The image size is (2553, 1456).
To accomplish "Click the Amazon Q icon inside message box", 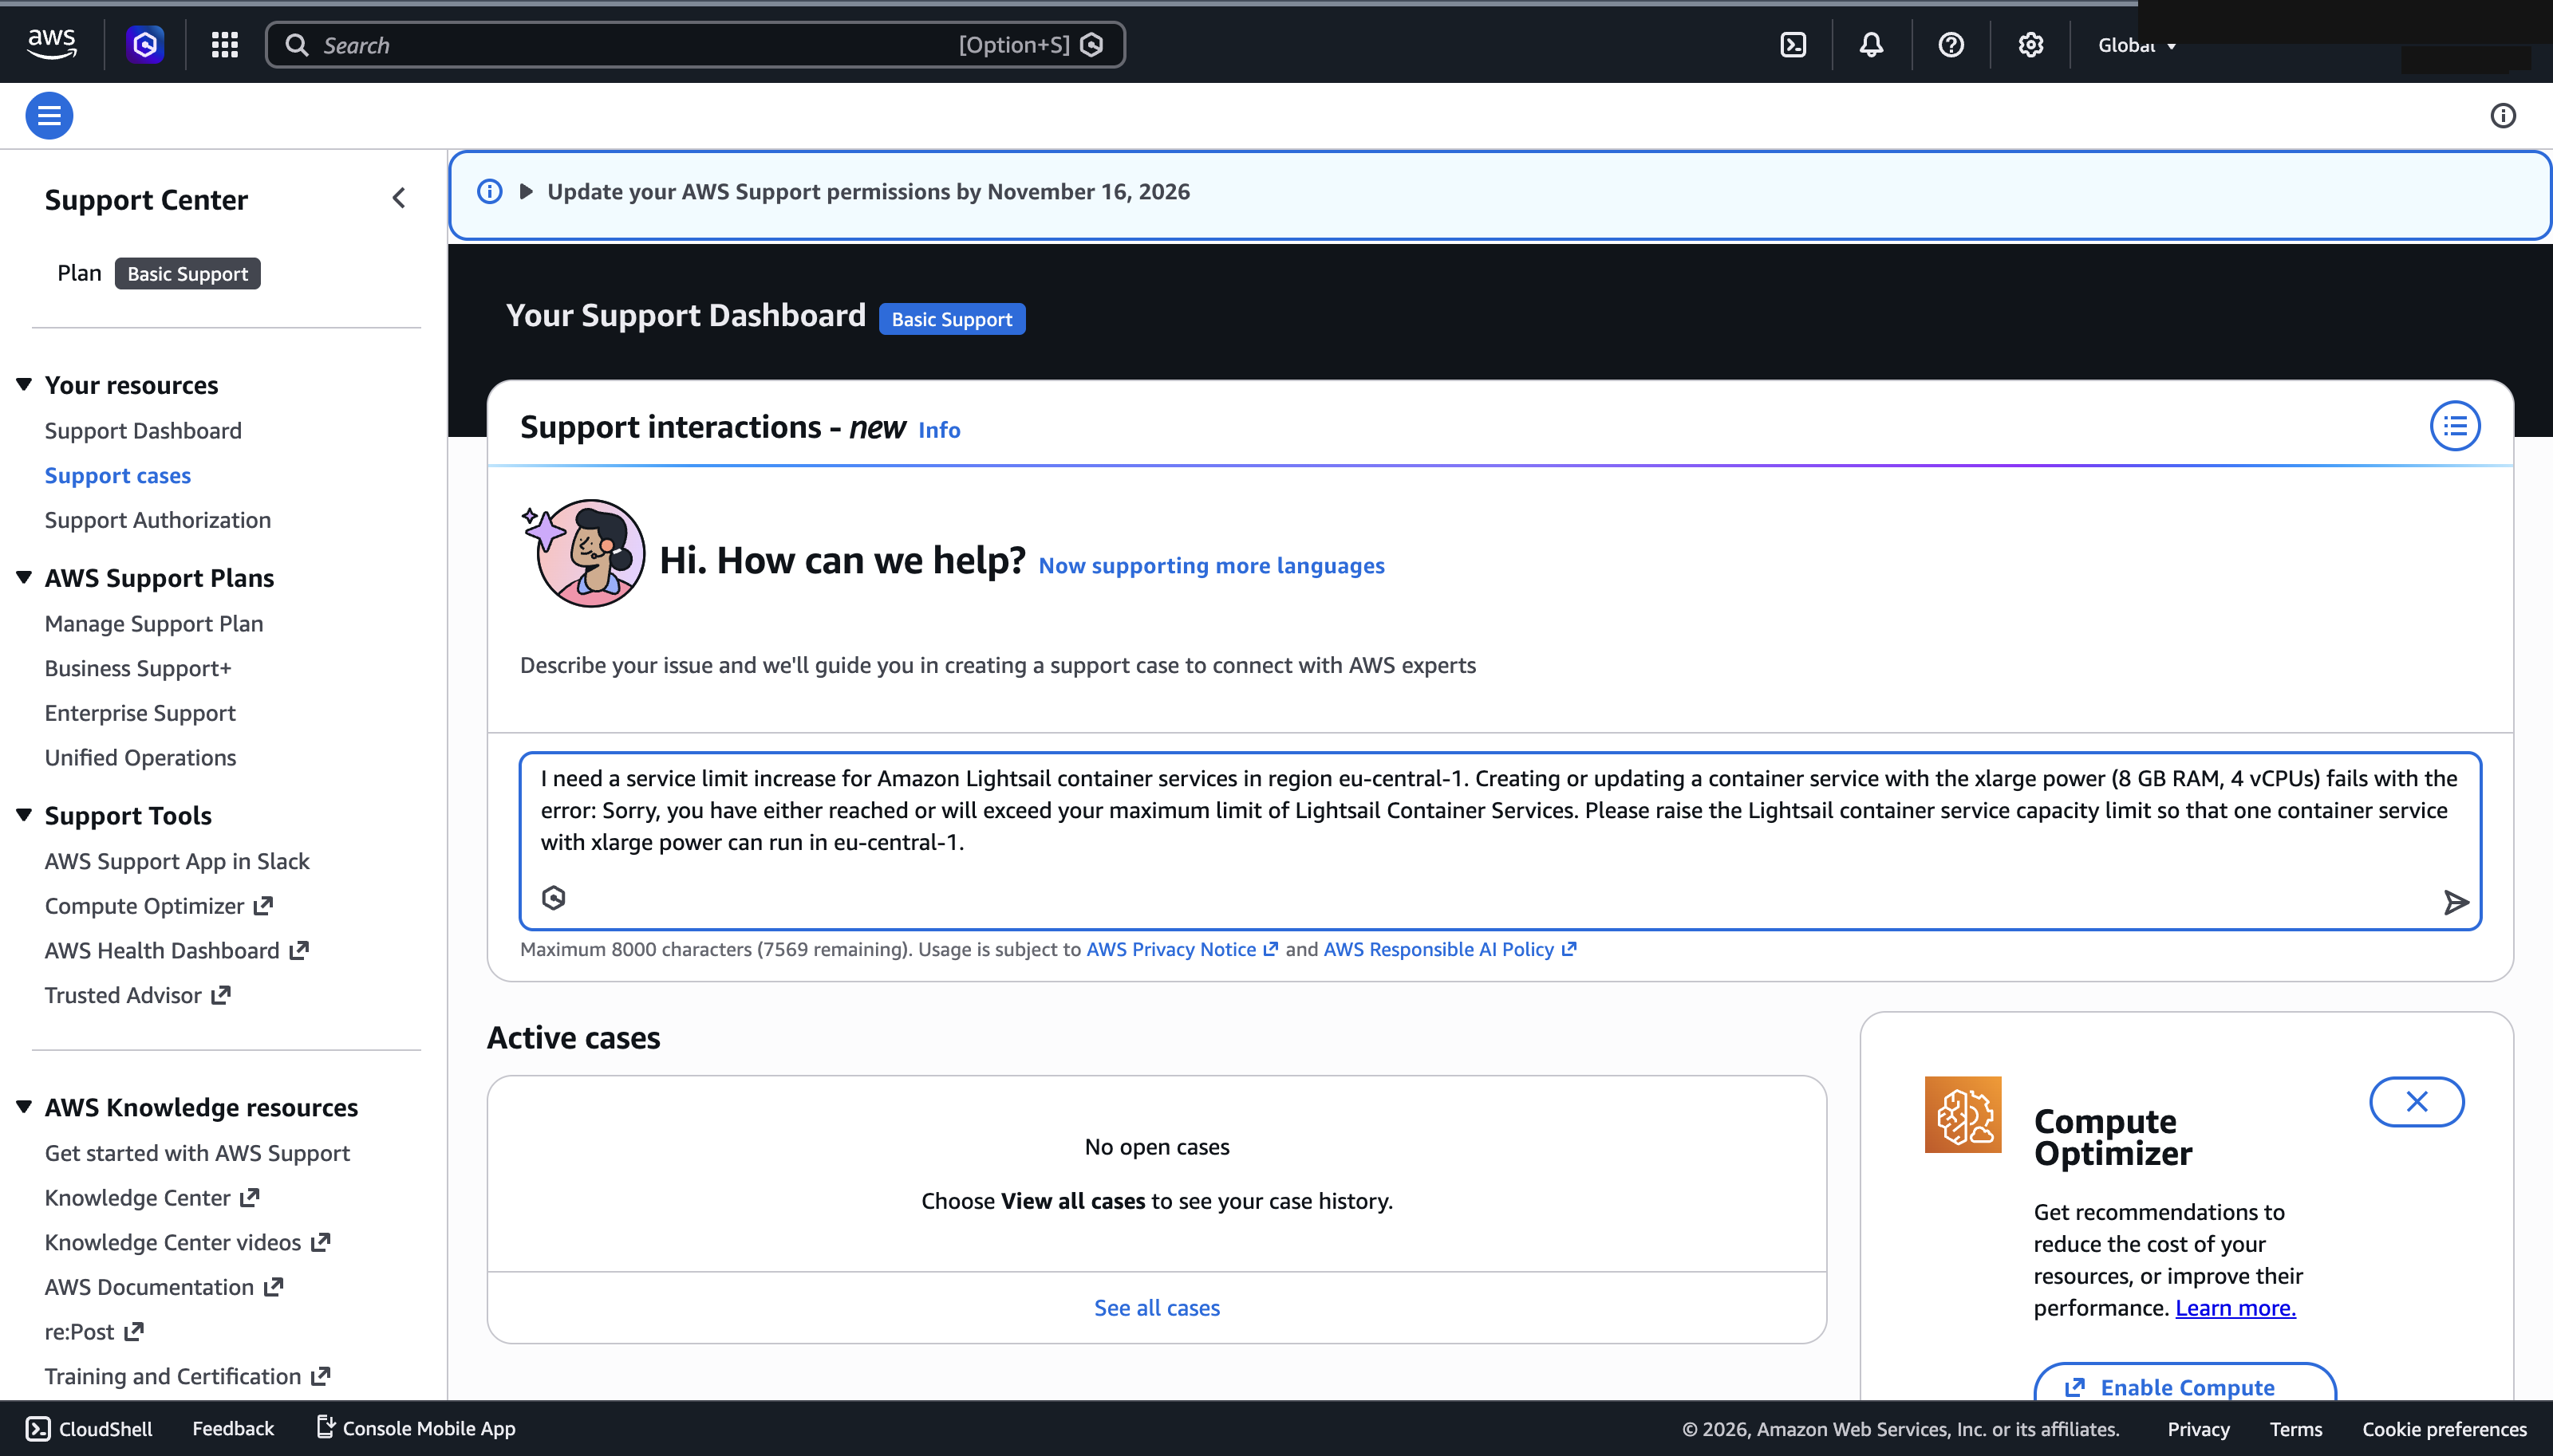I will [553, 897].
